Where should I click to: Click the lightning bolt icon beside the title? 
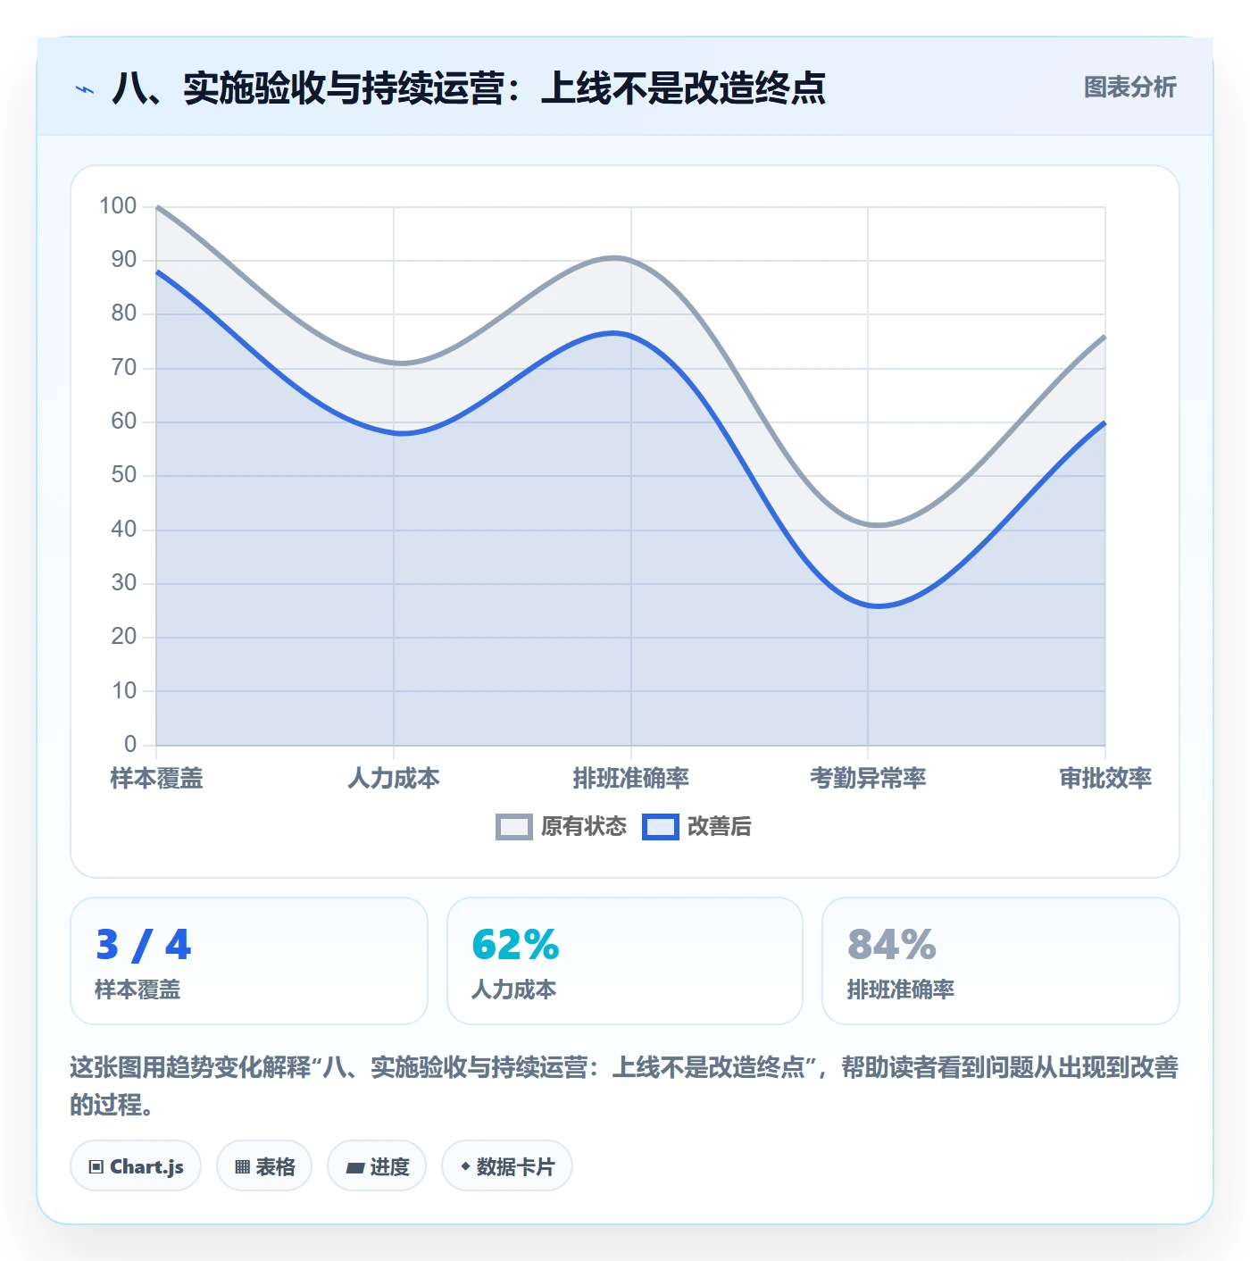(85, 89)
